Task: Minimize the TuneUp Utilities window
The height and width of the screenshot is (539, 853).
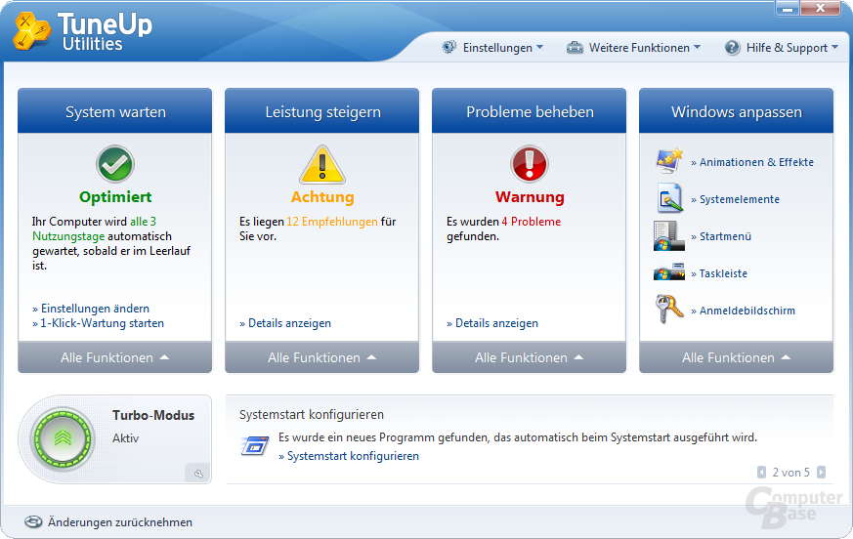Action: [787, 8]
